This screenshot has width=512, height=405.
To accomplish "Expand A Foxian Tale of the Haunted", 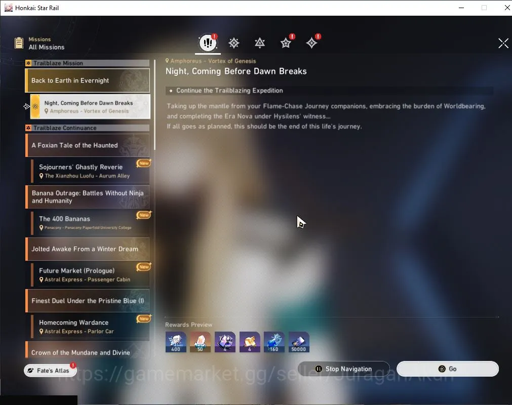I will coord(88,145).
